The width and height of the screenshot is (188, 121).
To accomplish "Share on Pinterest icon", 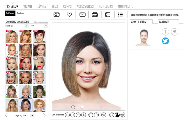I will [x=175, y=32].
